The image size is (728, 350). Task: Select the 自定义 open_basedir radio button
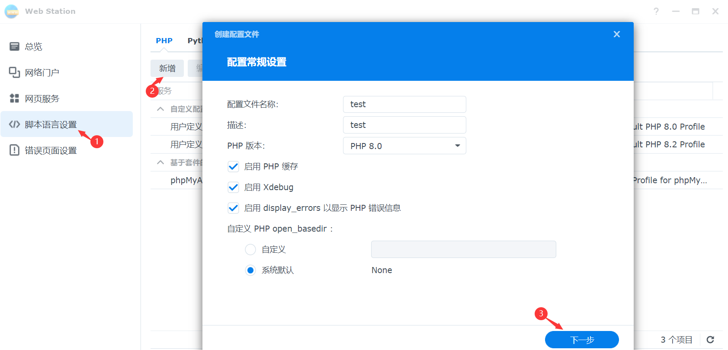pyautogui.click(x=250, y=249)
